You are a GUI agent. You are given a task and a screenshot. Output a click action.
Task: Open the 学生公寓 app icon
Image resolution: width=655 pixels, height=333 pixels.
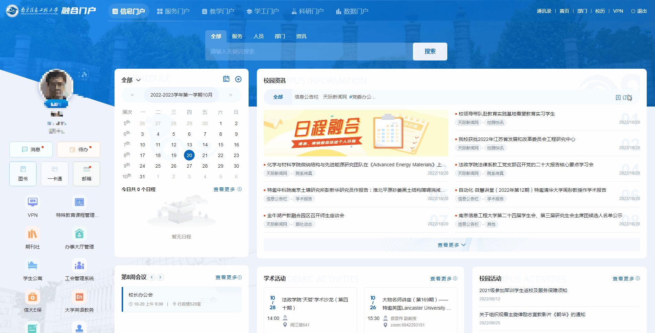[33, 266]
